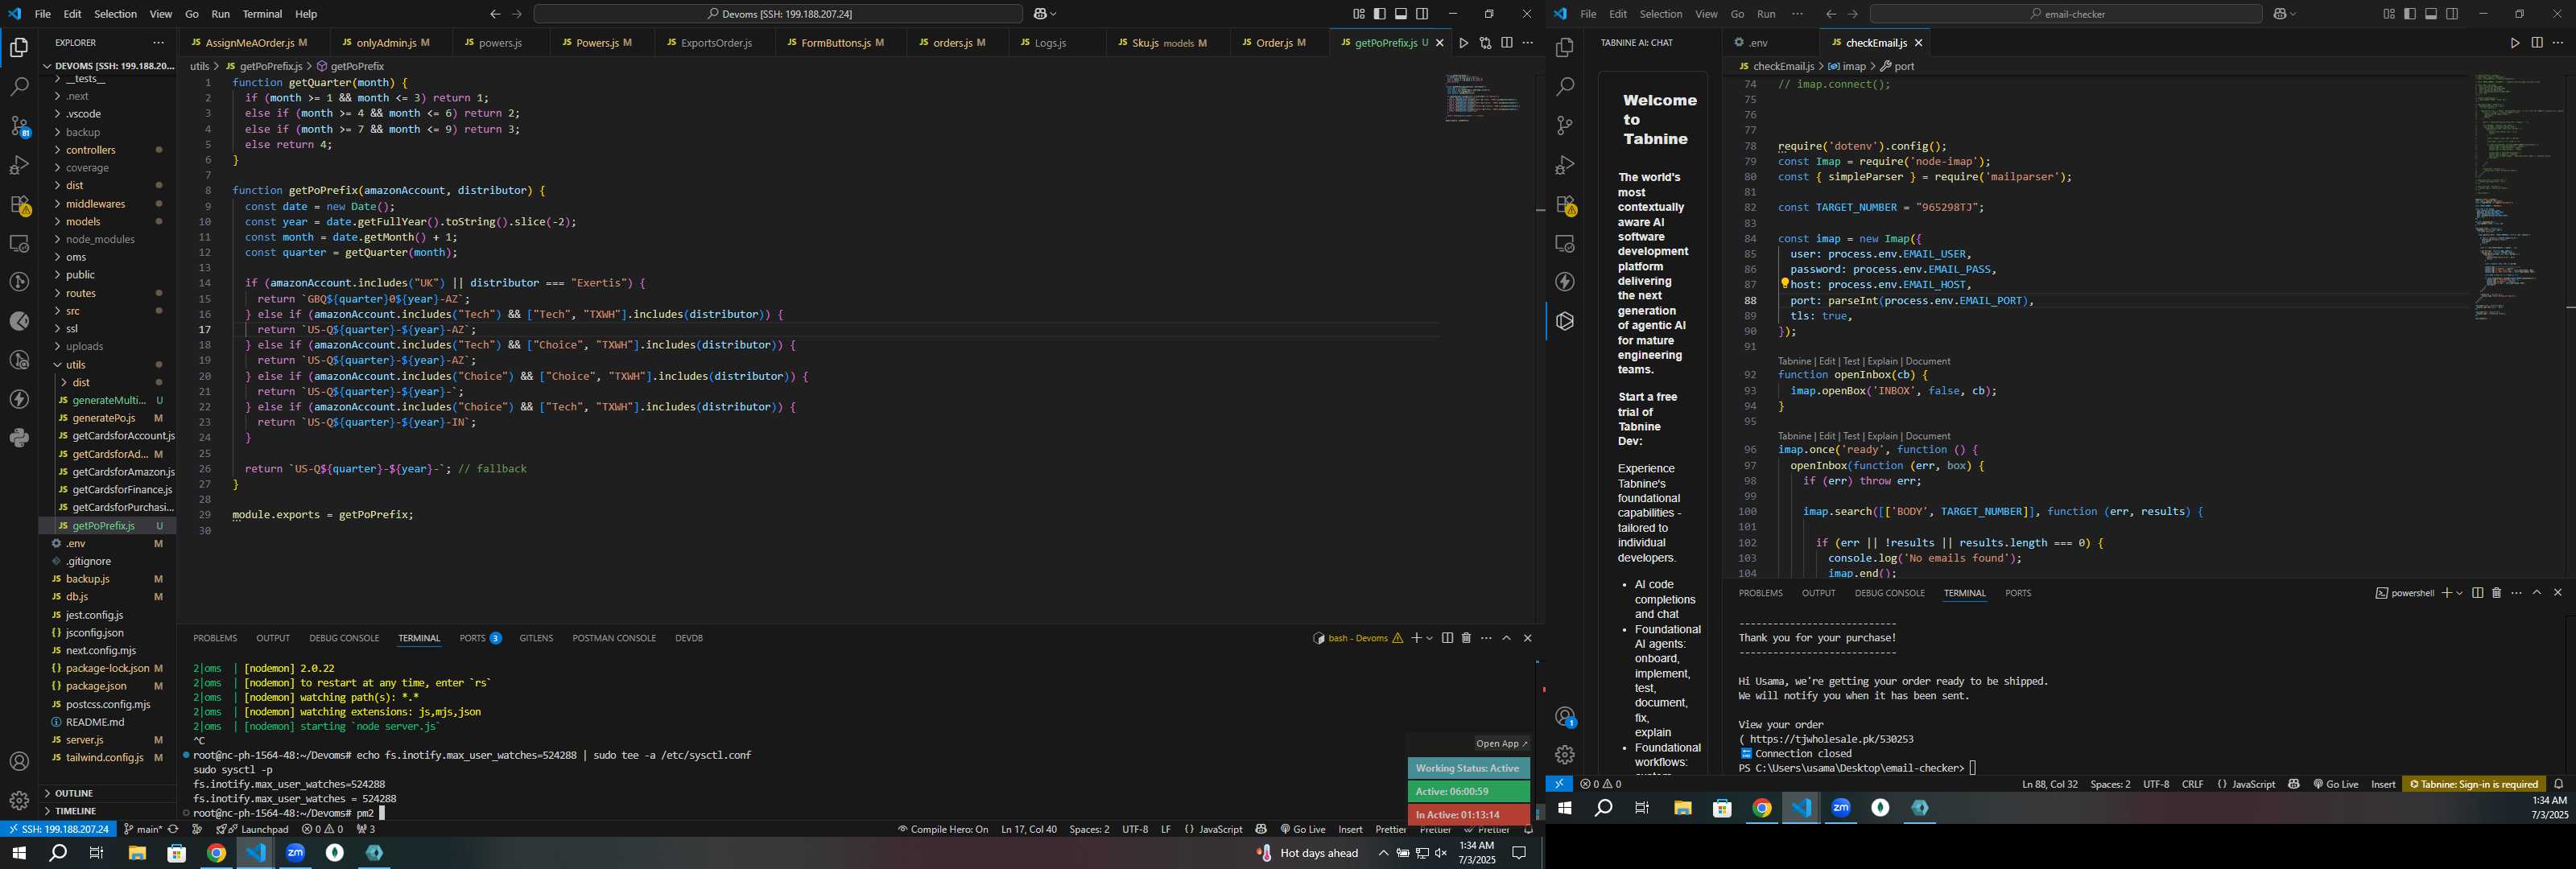
Task: Kill the bash terminal with trash icon
Action: [1467, 638]
